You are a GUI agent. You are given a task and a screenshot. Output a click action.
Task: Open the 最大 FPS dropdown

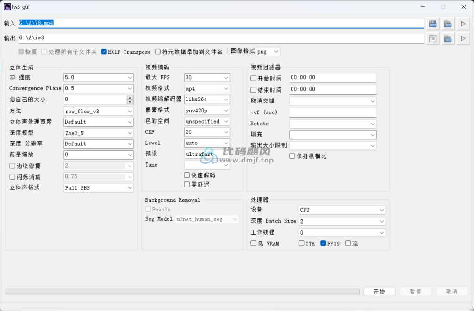click(207, 78)
